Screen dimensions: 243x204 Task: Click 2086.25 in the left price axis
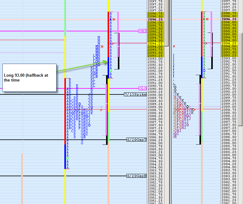point(155,140)
